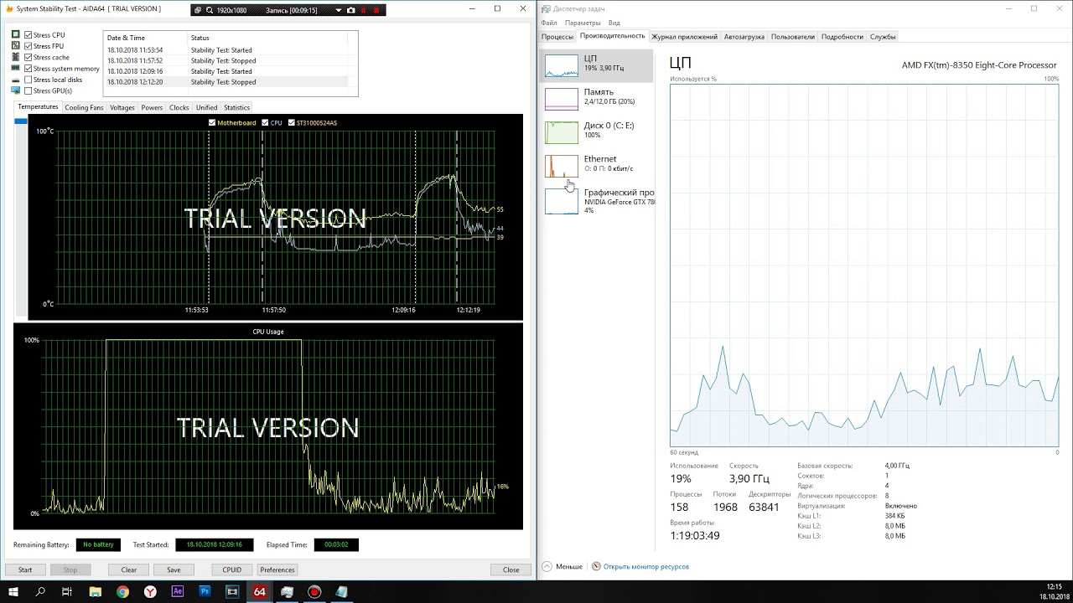Open the Вид menu in Task Manager
Image resolution: width=1073 pixels, height=603 pixels.
point(614,23)
